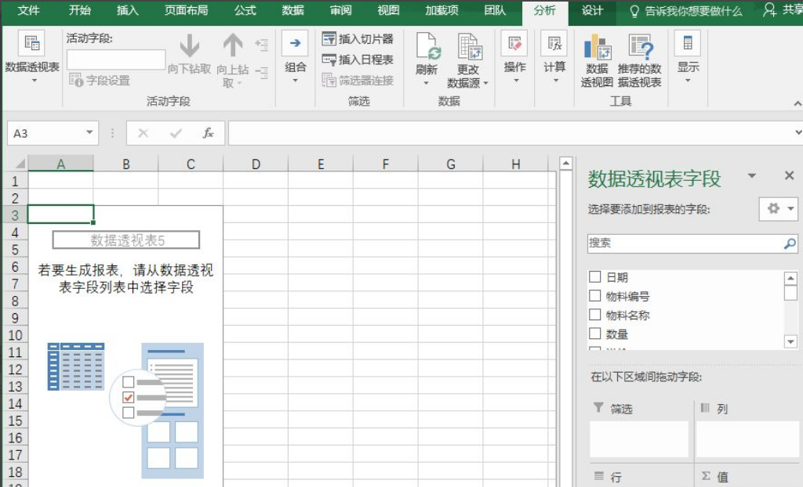803x487 pixels.
Task: Click the 筛选 (Filters) drop area
Action: (x=639, y=439)
